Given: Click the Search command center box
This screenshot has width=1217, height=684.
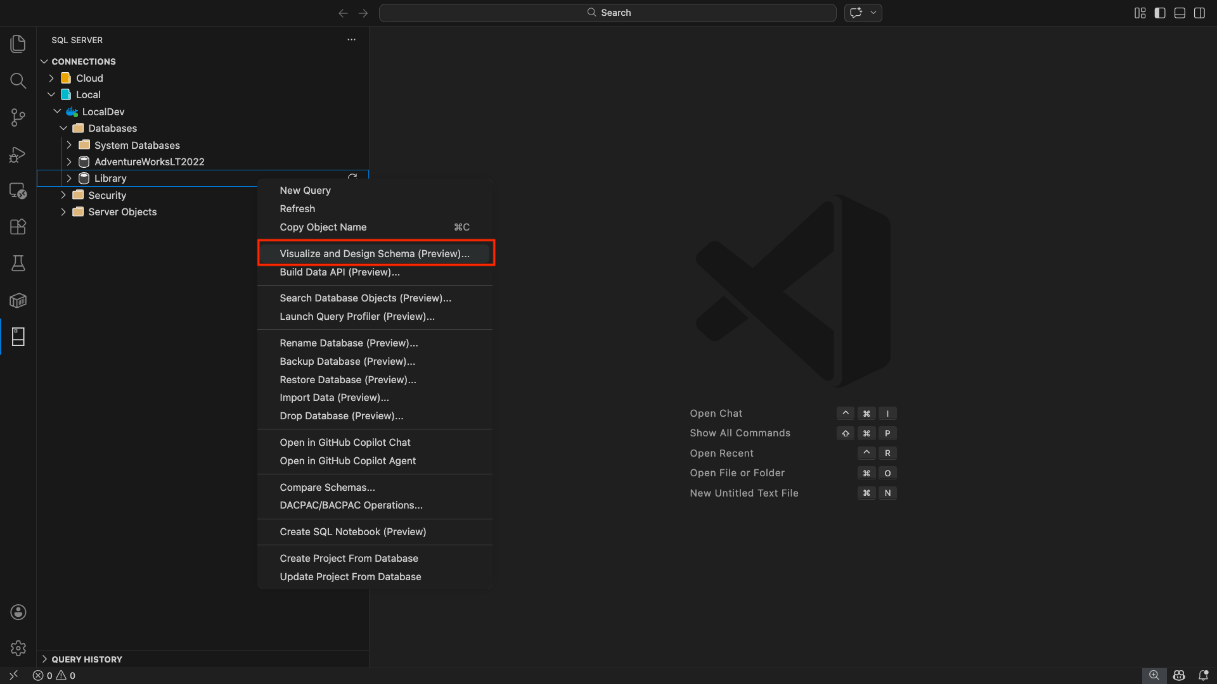Looking at the screenshot, I should [607, 13].
